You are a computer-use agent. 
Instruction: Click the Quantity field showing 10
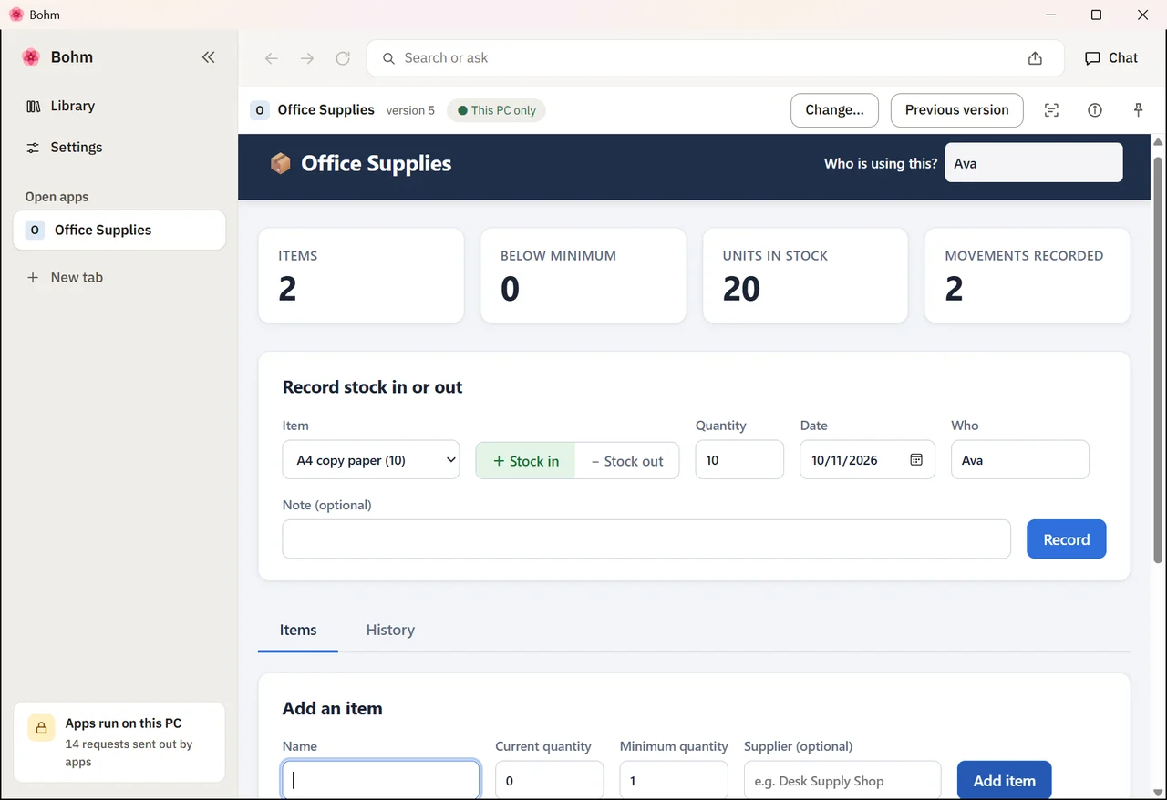point(739,460)
